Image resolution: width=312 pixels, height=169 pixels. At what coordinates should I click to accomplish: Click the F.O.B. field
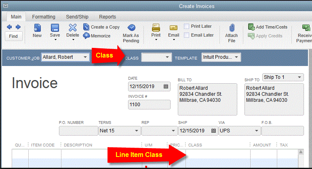click(x=283, y=131)
